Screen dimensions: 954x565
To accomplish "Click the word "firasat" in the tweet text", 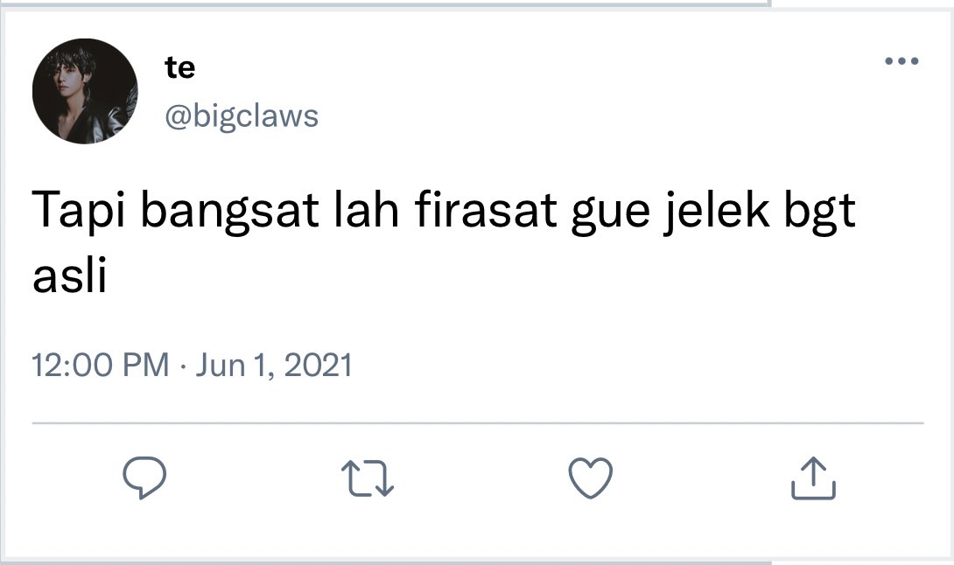I will pyautogui.click(x=486, y=210).
